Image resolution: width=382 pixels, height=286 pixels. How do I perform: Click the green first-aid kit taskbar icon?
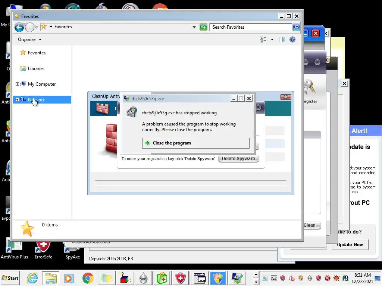pyautogui.click(x=162, y=278)
